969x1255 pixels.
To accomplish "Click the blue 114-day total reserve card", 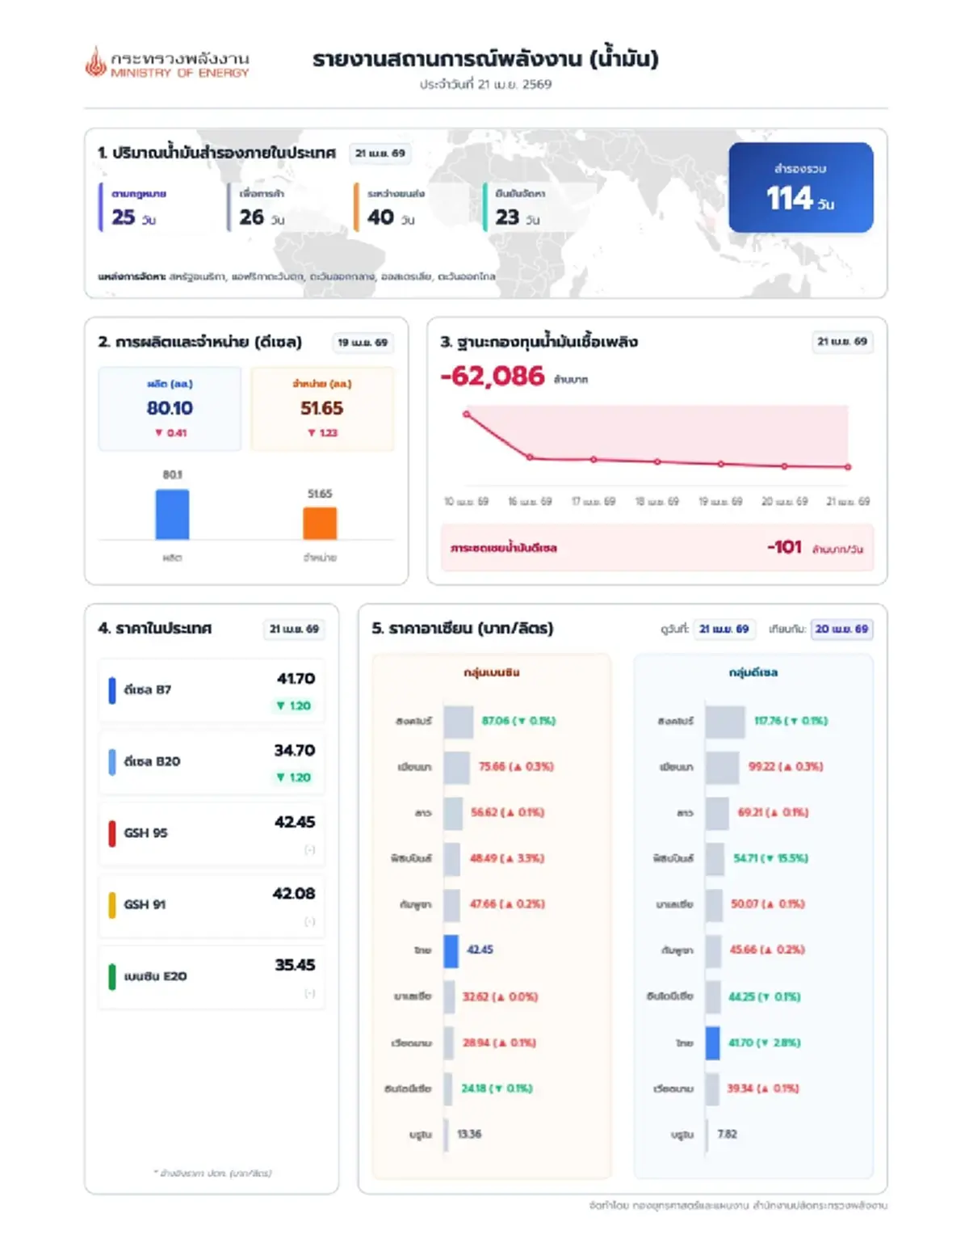I will pos(800,187).
